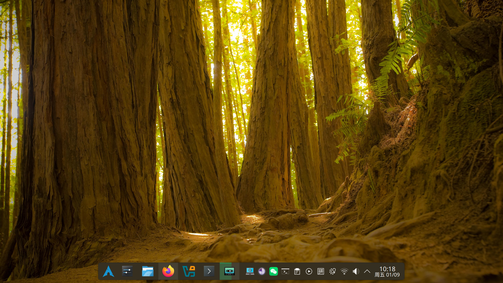This screenshot has width=503, height=283.
Task: Open the Konsole terminal launcher
Action: coord(209,271)
